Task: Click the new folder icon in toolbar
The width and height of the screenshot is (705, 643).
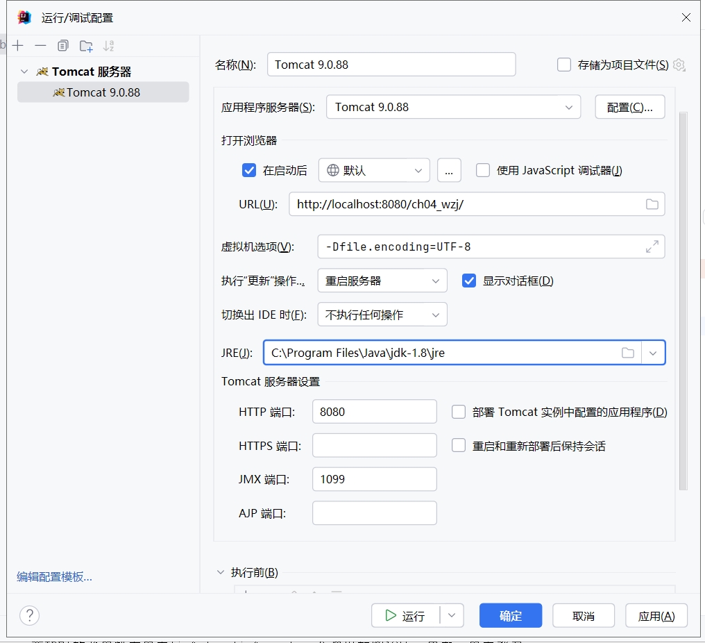Action: [x=86, y=46]
